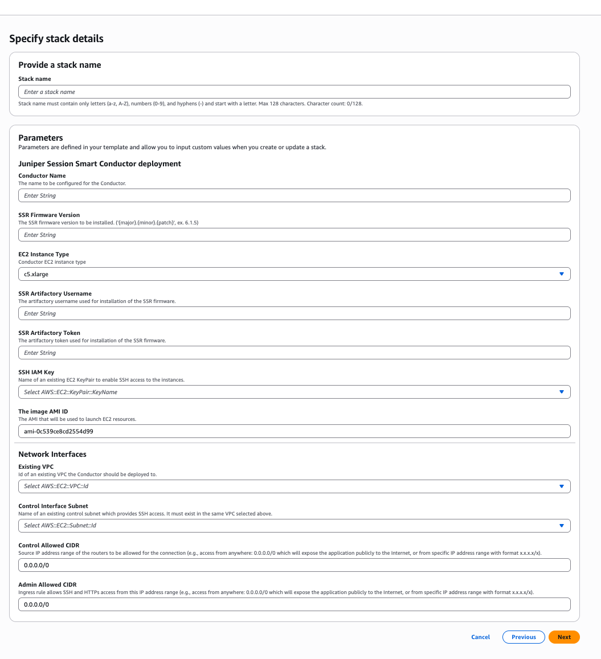Click the Control Allowed CIDR field
This screenshot has height=659, width=601.
[x=294, y=565]
